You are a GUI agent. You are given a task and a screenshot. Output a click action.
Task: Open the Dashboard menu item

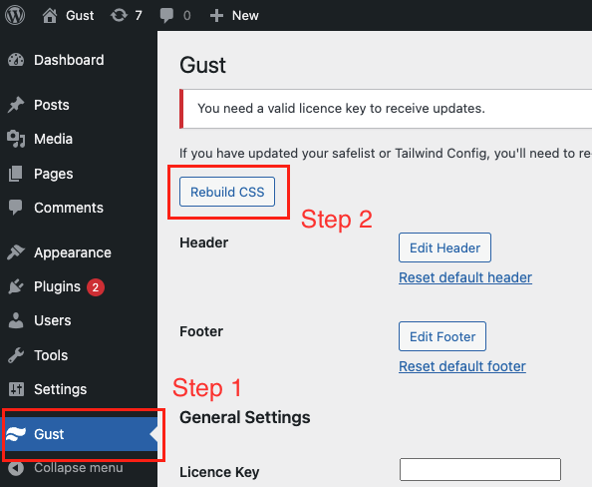pyautogui.click(x=69, y=60)
